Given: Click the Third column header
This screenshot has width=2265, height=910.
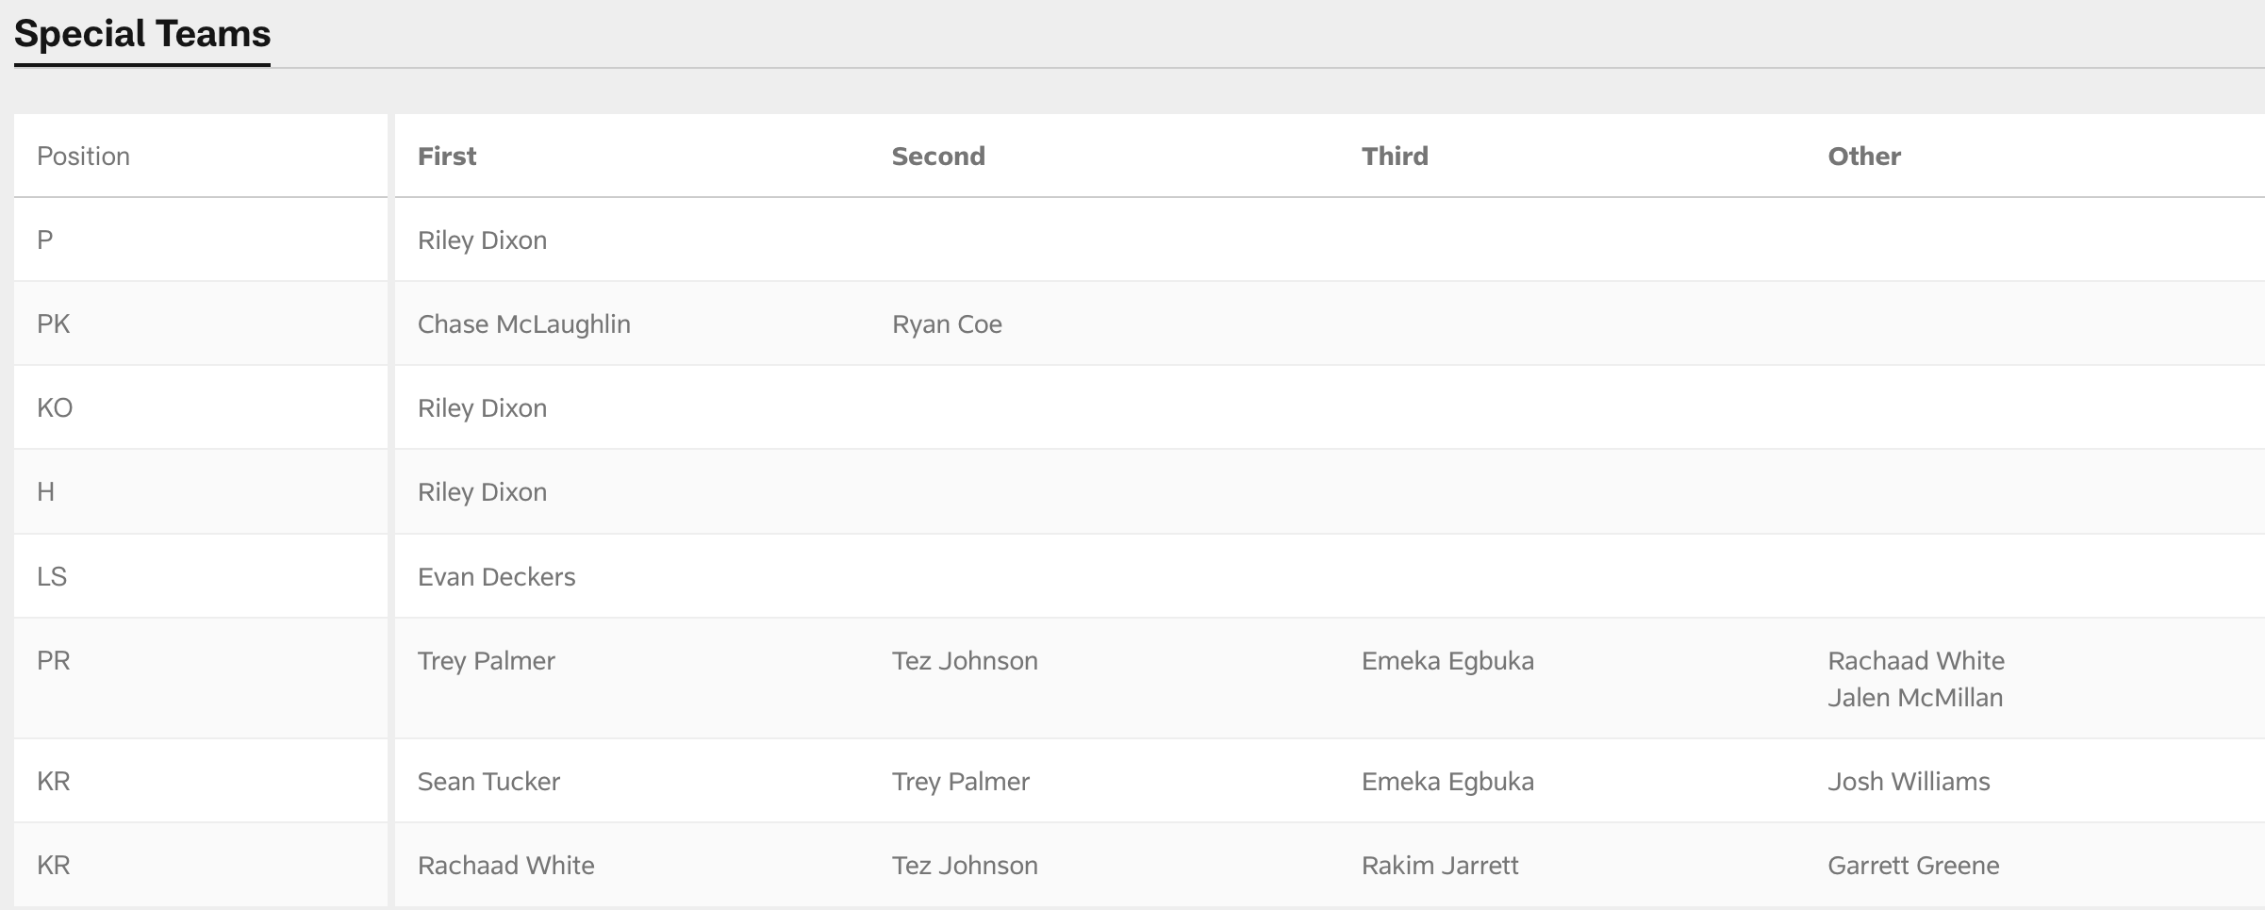Looking at the screenshot, I should [1395, 157].
